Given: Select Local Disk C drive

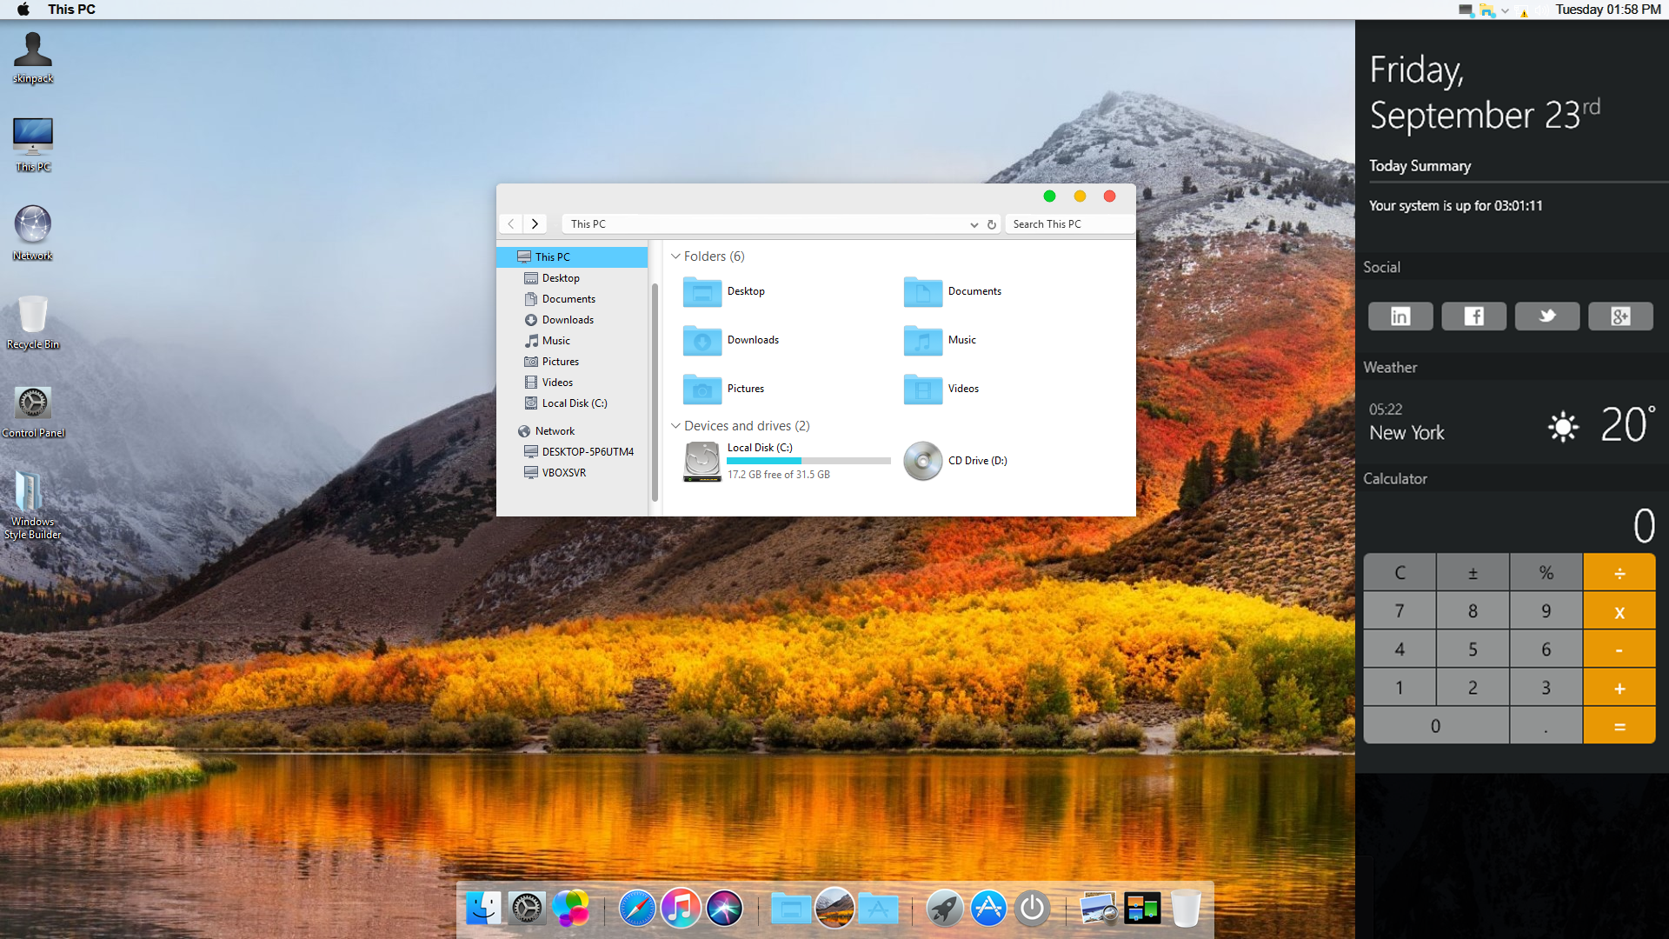Looking at the screenshot, I should [758, 460].
